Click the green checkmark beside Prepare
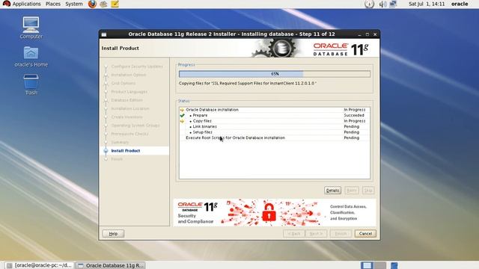479x269 pixels. coord(183,115)
